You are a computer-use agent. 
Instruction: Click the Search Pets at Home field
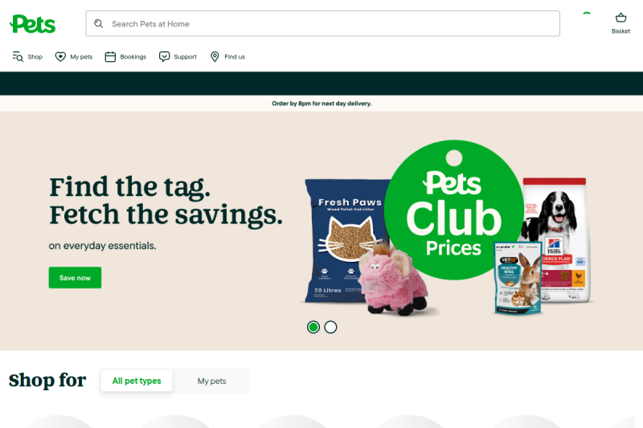[x=323, y=24]
